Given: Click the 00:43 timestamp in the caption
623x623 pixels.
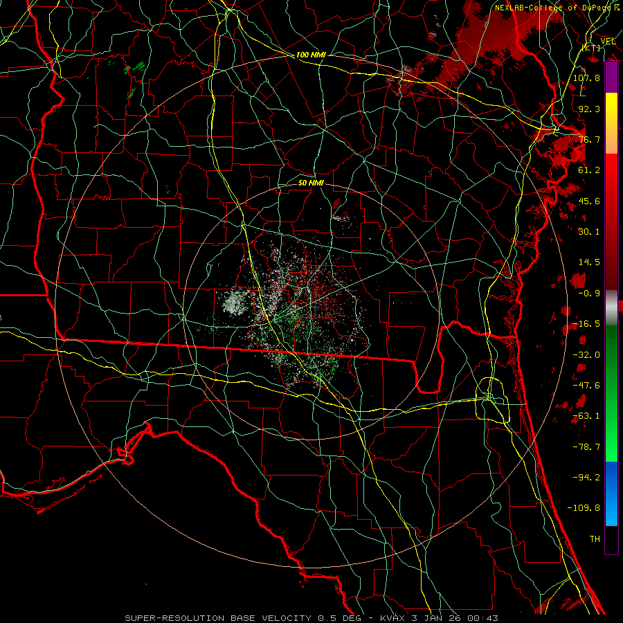Looking at the screenshot, I should [x=484, y=618].
